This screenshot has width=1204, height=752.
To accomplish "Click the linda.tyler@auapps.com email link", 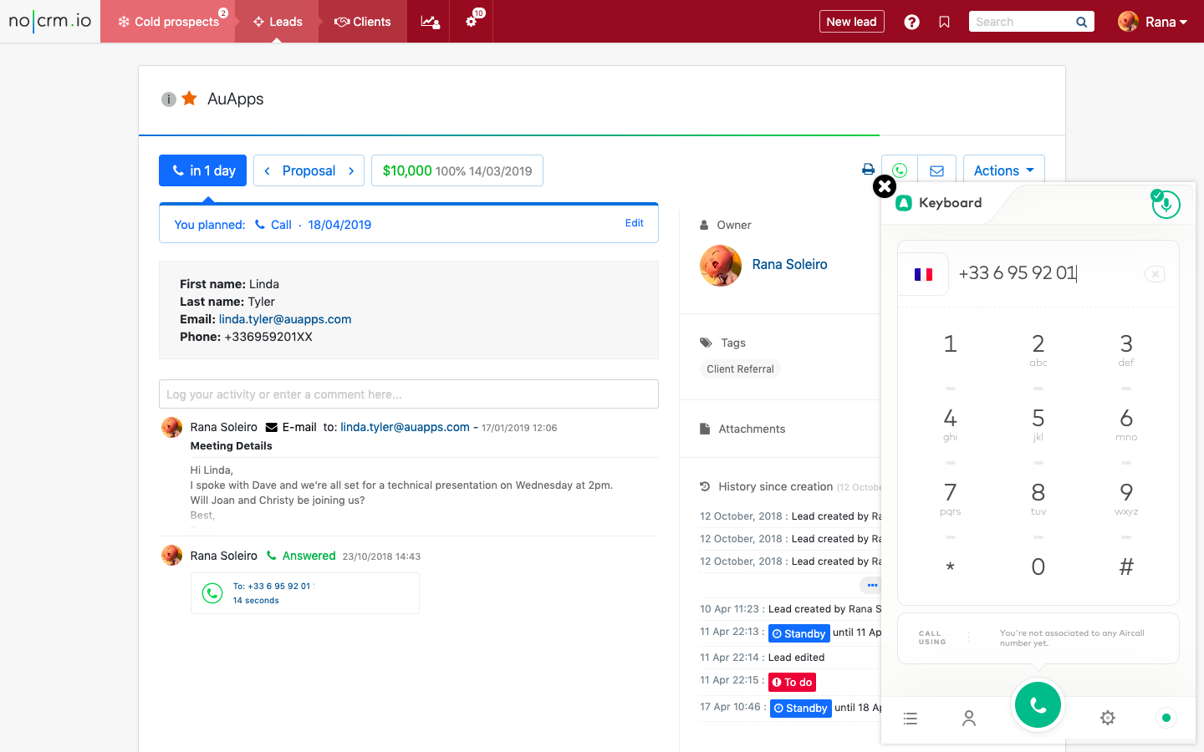I will pos(285,319).
